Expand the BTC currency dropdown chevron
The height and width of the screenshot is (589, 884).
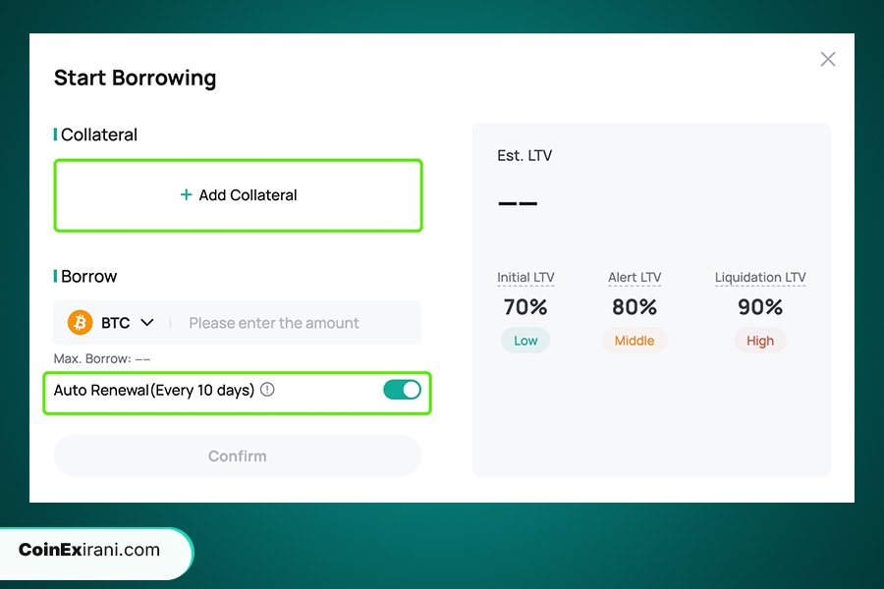tap(147, 322)
